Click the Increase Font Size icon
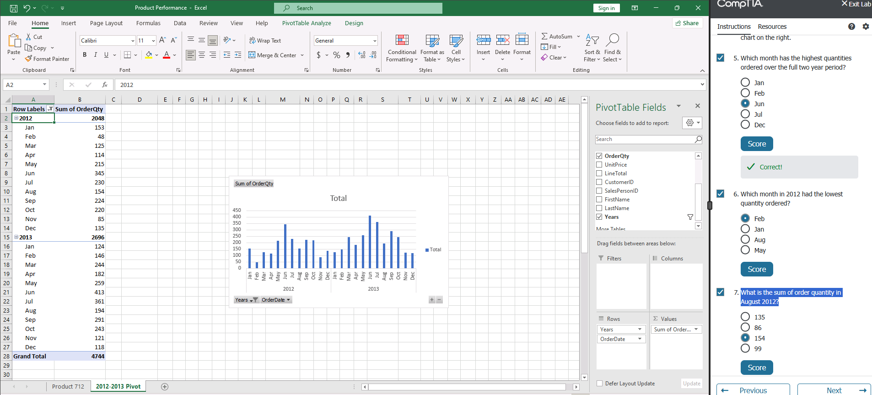Viewport: 872px width, 395px height. (x=162, y=40)
